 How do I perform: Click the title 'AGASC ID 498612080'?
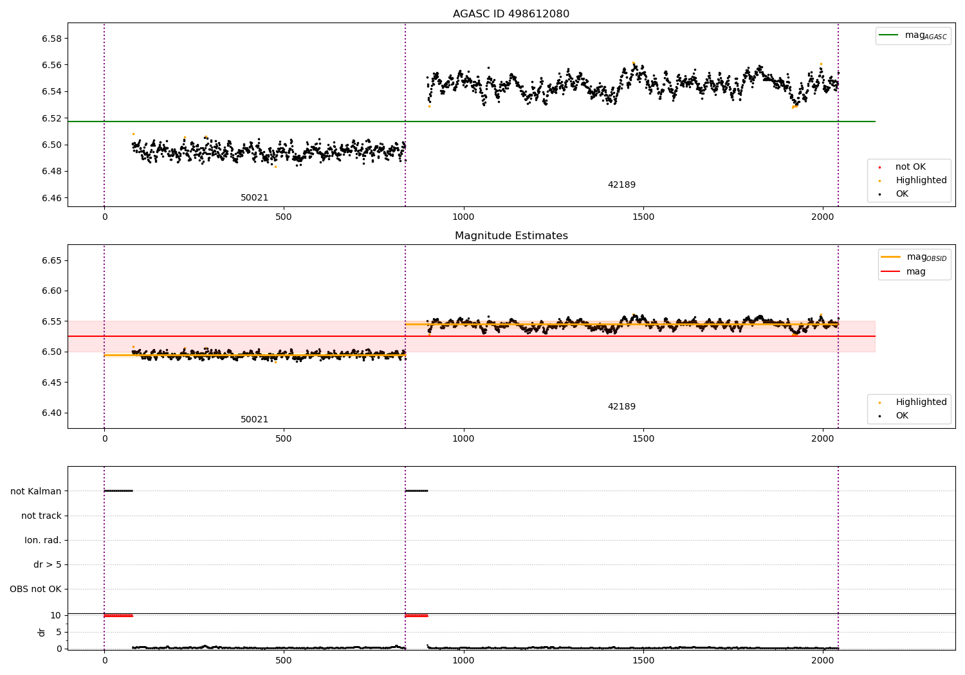pos(511,14)
